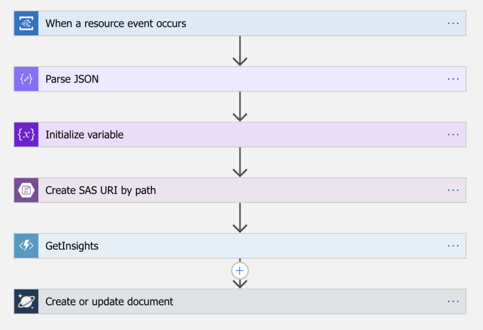Expand the 'GetInsights' step
This screenshot has width=483, height=330.
pos(240,246)
